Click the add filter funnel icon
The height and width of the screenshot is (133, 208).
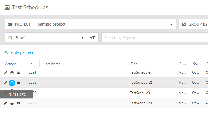tap(93, 38)
